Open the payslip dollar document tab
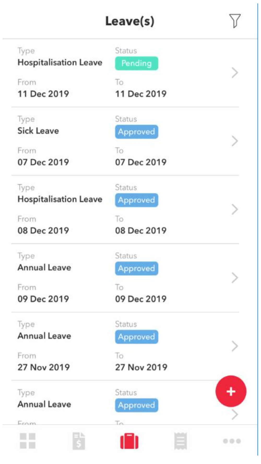This screenshot has height=464, width=261. (79, 441)
